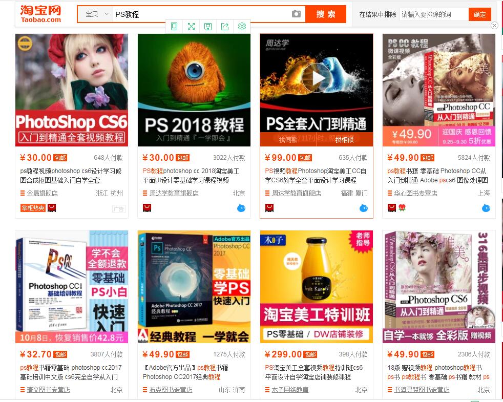Viewport: 503px width, 402px height.
Task: Click the shop icon beside 布克图书专营店
Action: pos(145,390)
